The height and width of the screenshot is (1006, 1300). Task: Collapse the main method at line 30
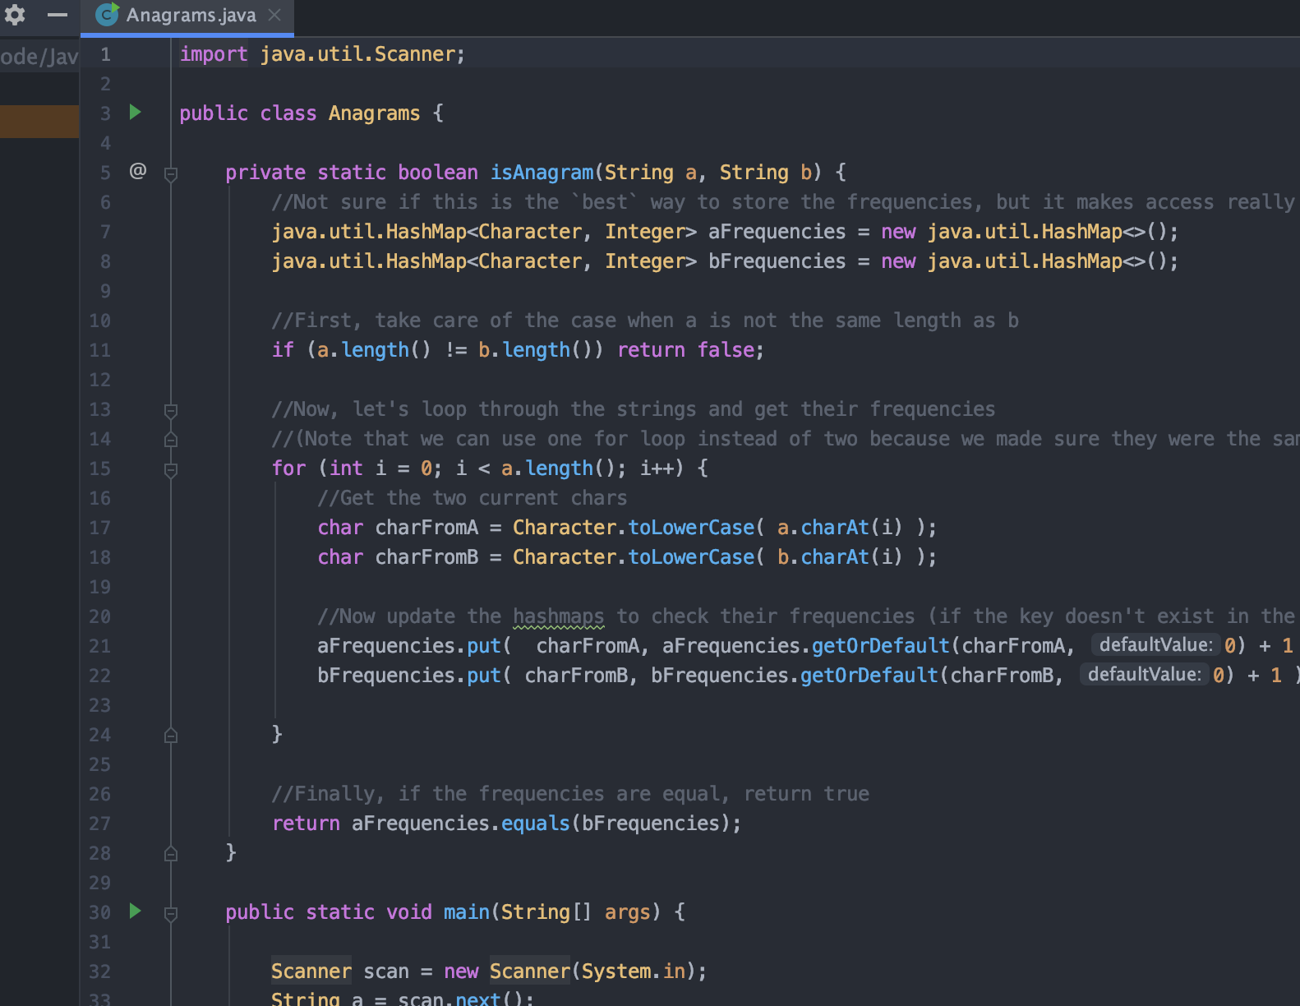pyautogui.click(x=171, y=914)
